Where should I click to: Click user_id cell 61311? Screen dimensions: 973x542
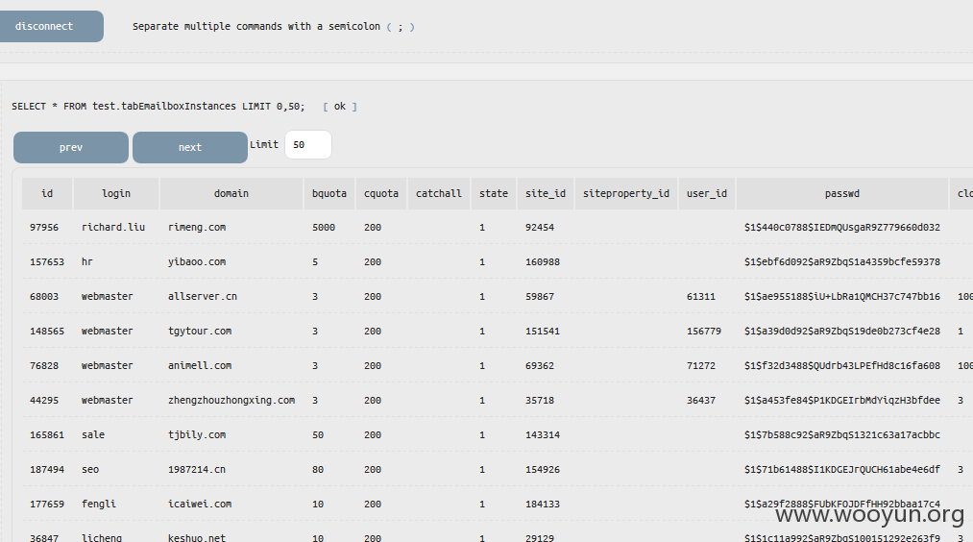click(700, 297)
